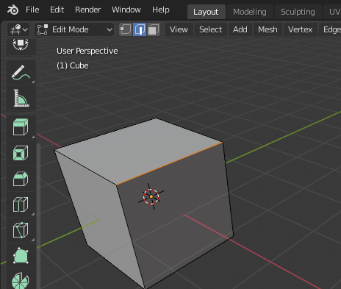
Task: Select the Inset Faces tool
Action: coord(21,153)
